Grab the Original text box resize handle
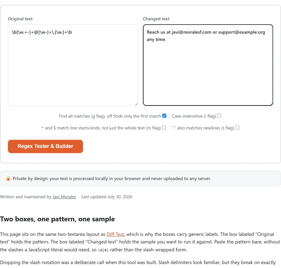281x268 pixels. [x=136, y=104]
